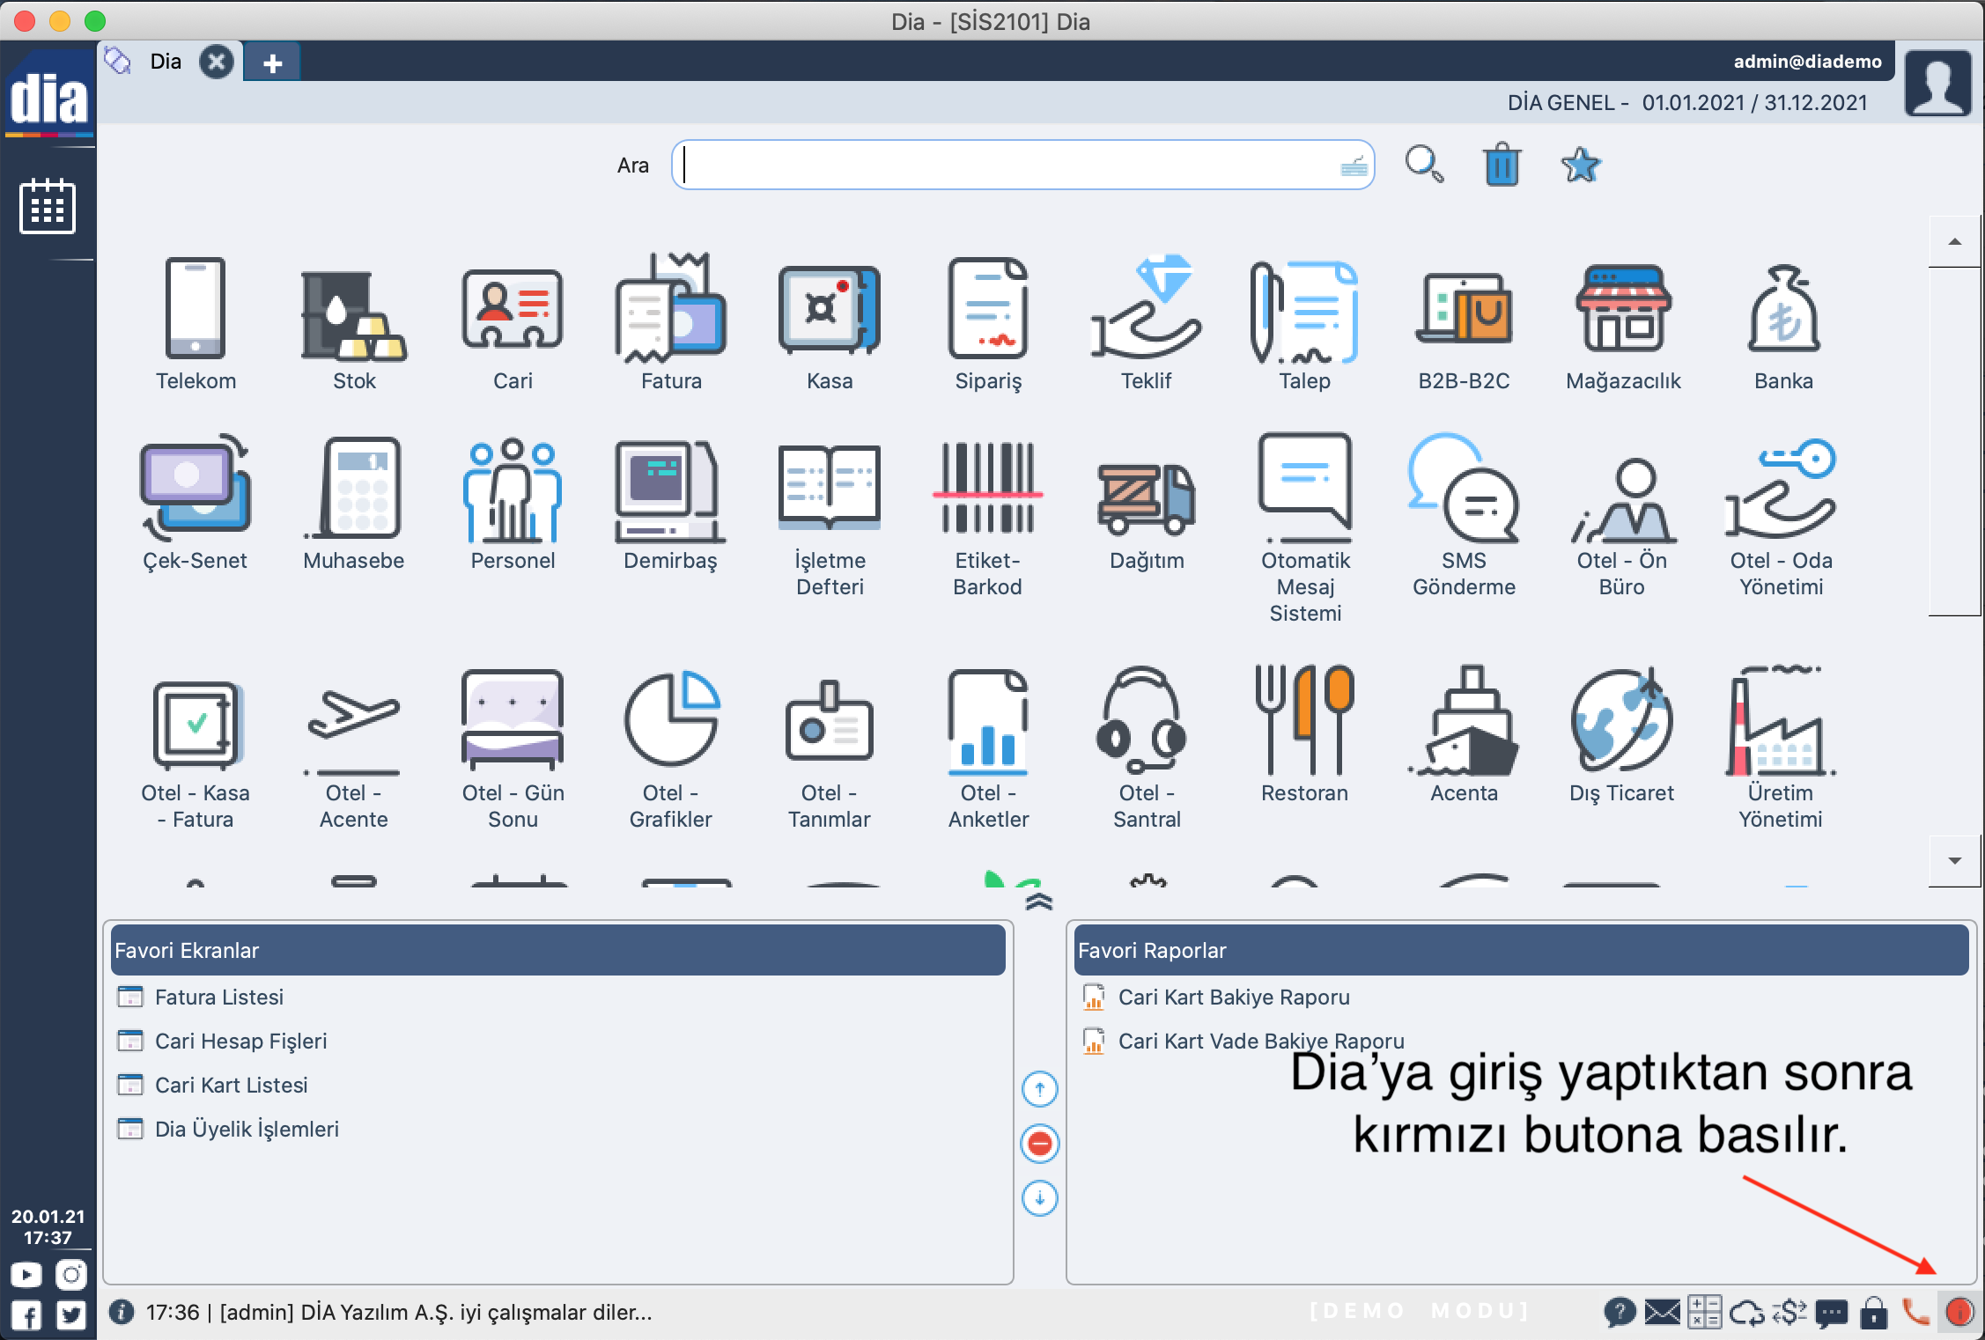Launch the Muhasebe module
The height and width of the screenshot is (1340, 1985).
click(353, 502)
